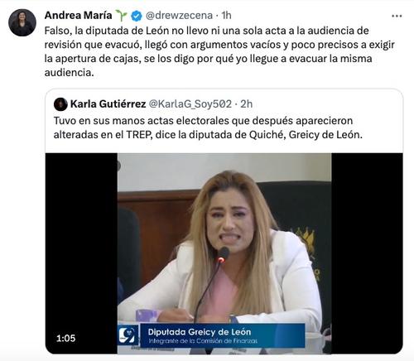Click the blue verified badge
The height and width of the screenshot is (361, 414).
pyautogui.click(x=137, y=16)
